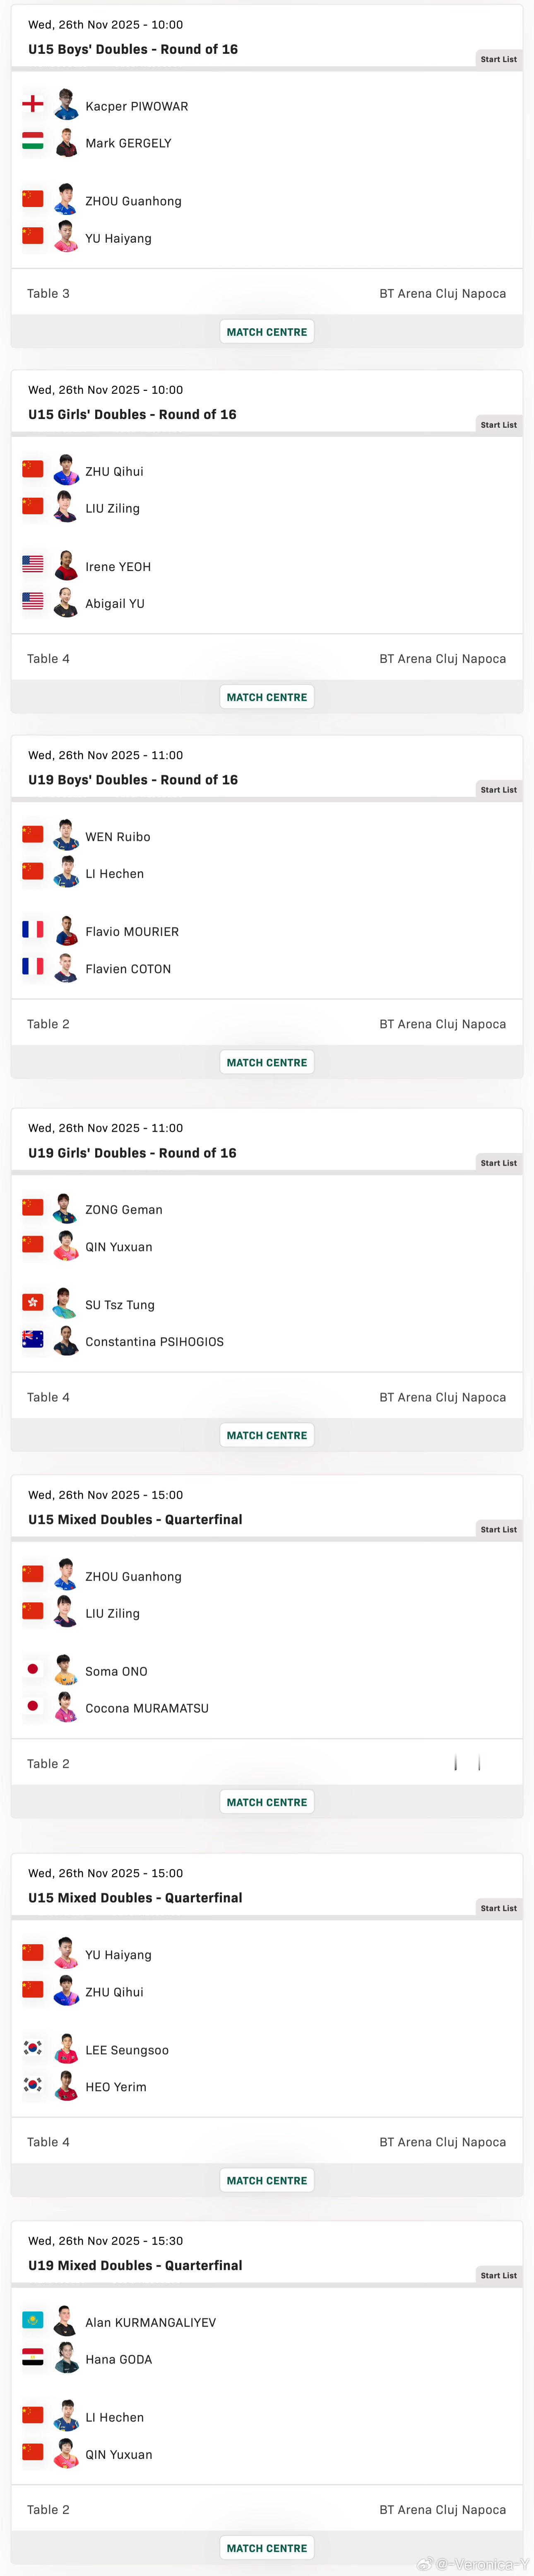Viewport: 534px width, 2576px height.
Task: Click the Korea flag beside LEE Seungsoo
Action: tap(33, 2048)
